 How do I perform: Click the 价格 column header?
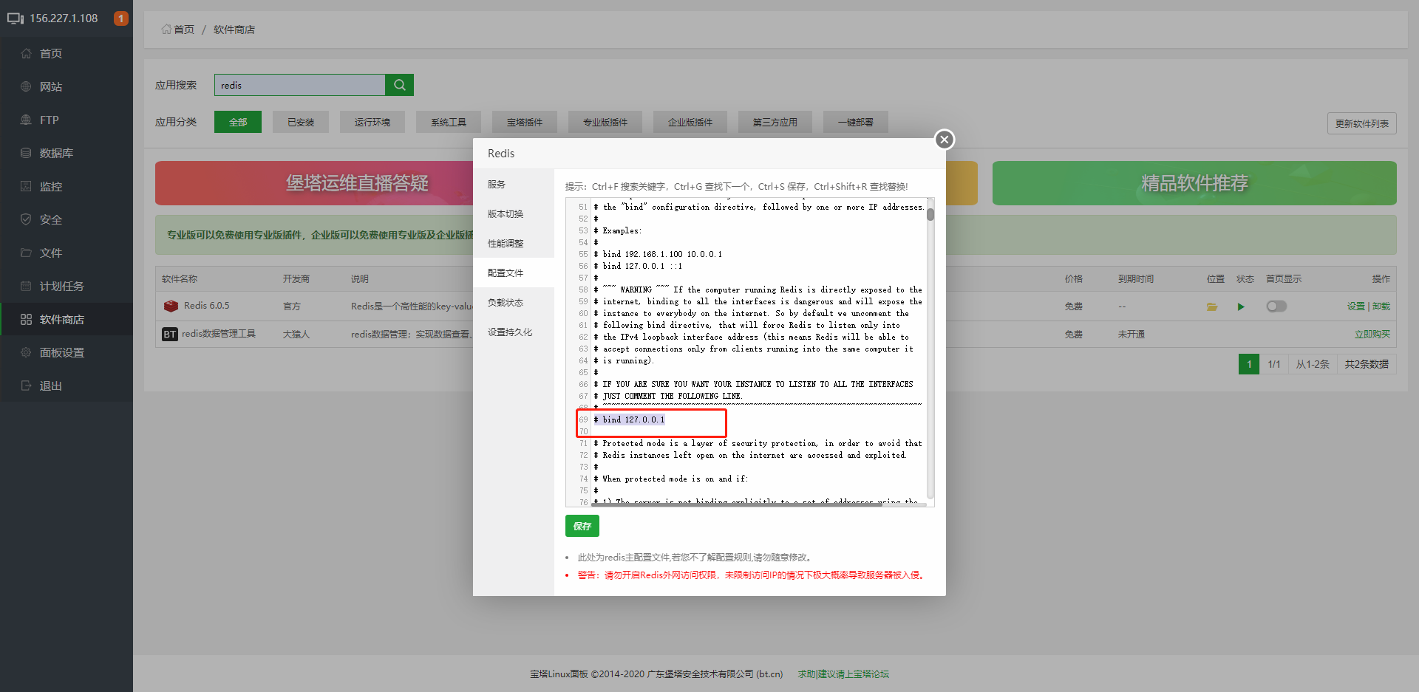click(1074, 279)
